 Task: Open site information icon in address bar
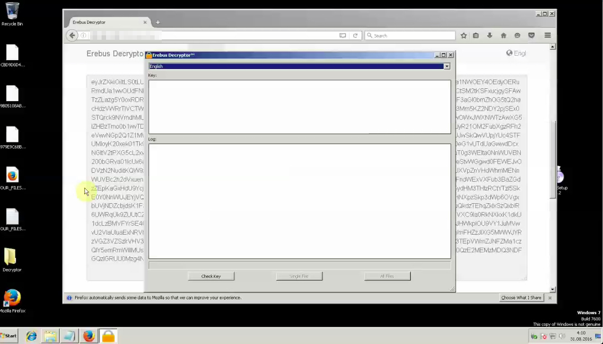(83, 35)
